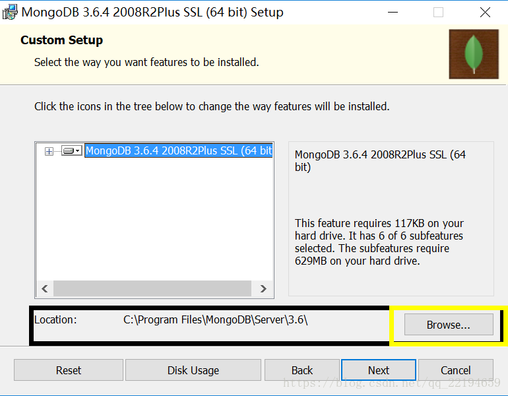Screen dimensions: 508x396
Task: Click the Reset button
Action: coord(69,370)
